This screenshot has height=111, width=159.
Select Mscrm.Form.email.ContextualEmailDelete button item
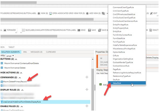tap(21, 63)
